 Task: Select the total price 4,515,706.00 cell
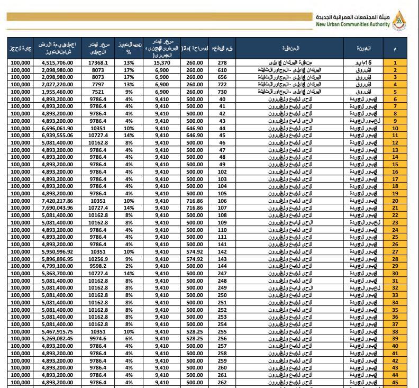57,63
